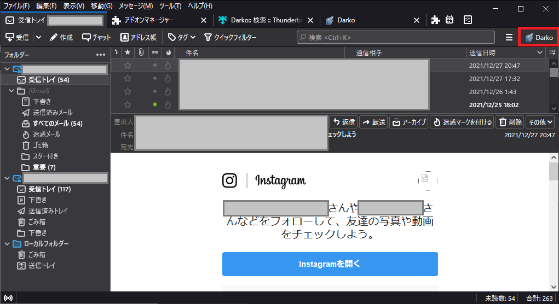Open folder pane options (three dots)
The height and width of the screenshot is (304, 559).
pos(101,55)
